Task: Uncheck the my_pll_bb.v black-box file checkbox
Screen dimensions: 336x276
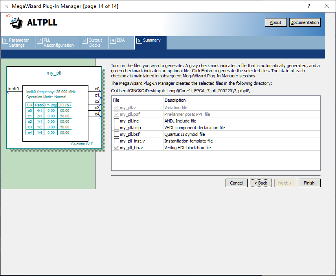Action: point(116,148)
